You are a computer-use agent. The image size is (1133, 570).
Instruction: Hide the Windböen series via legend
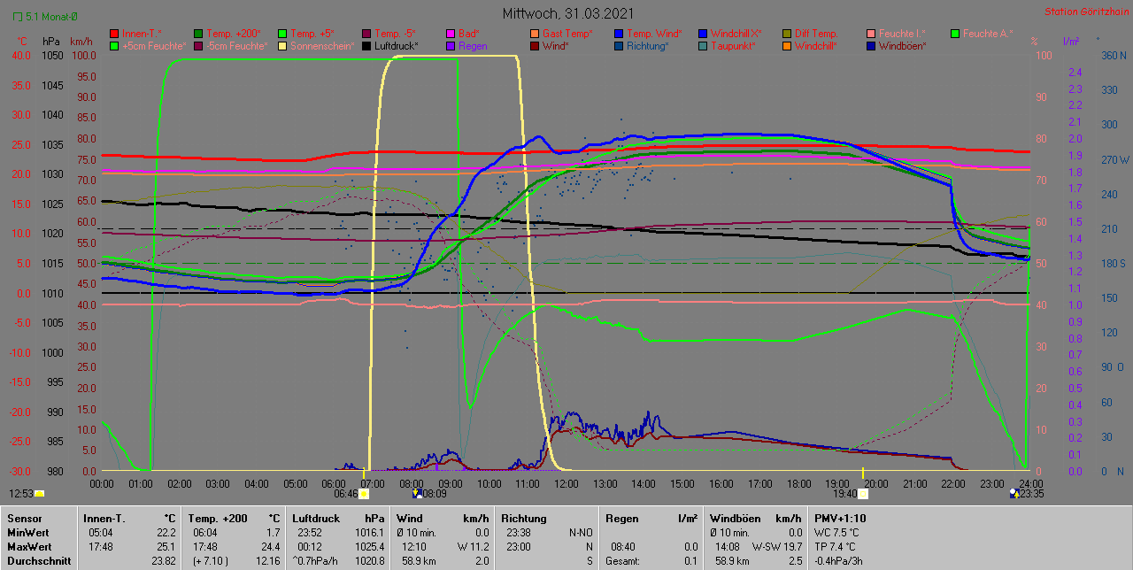900,45
